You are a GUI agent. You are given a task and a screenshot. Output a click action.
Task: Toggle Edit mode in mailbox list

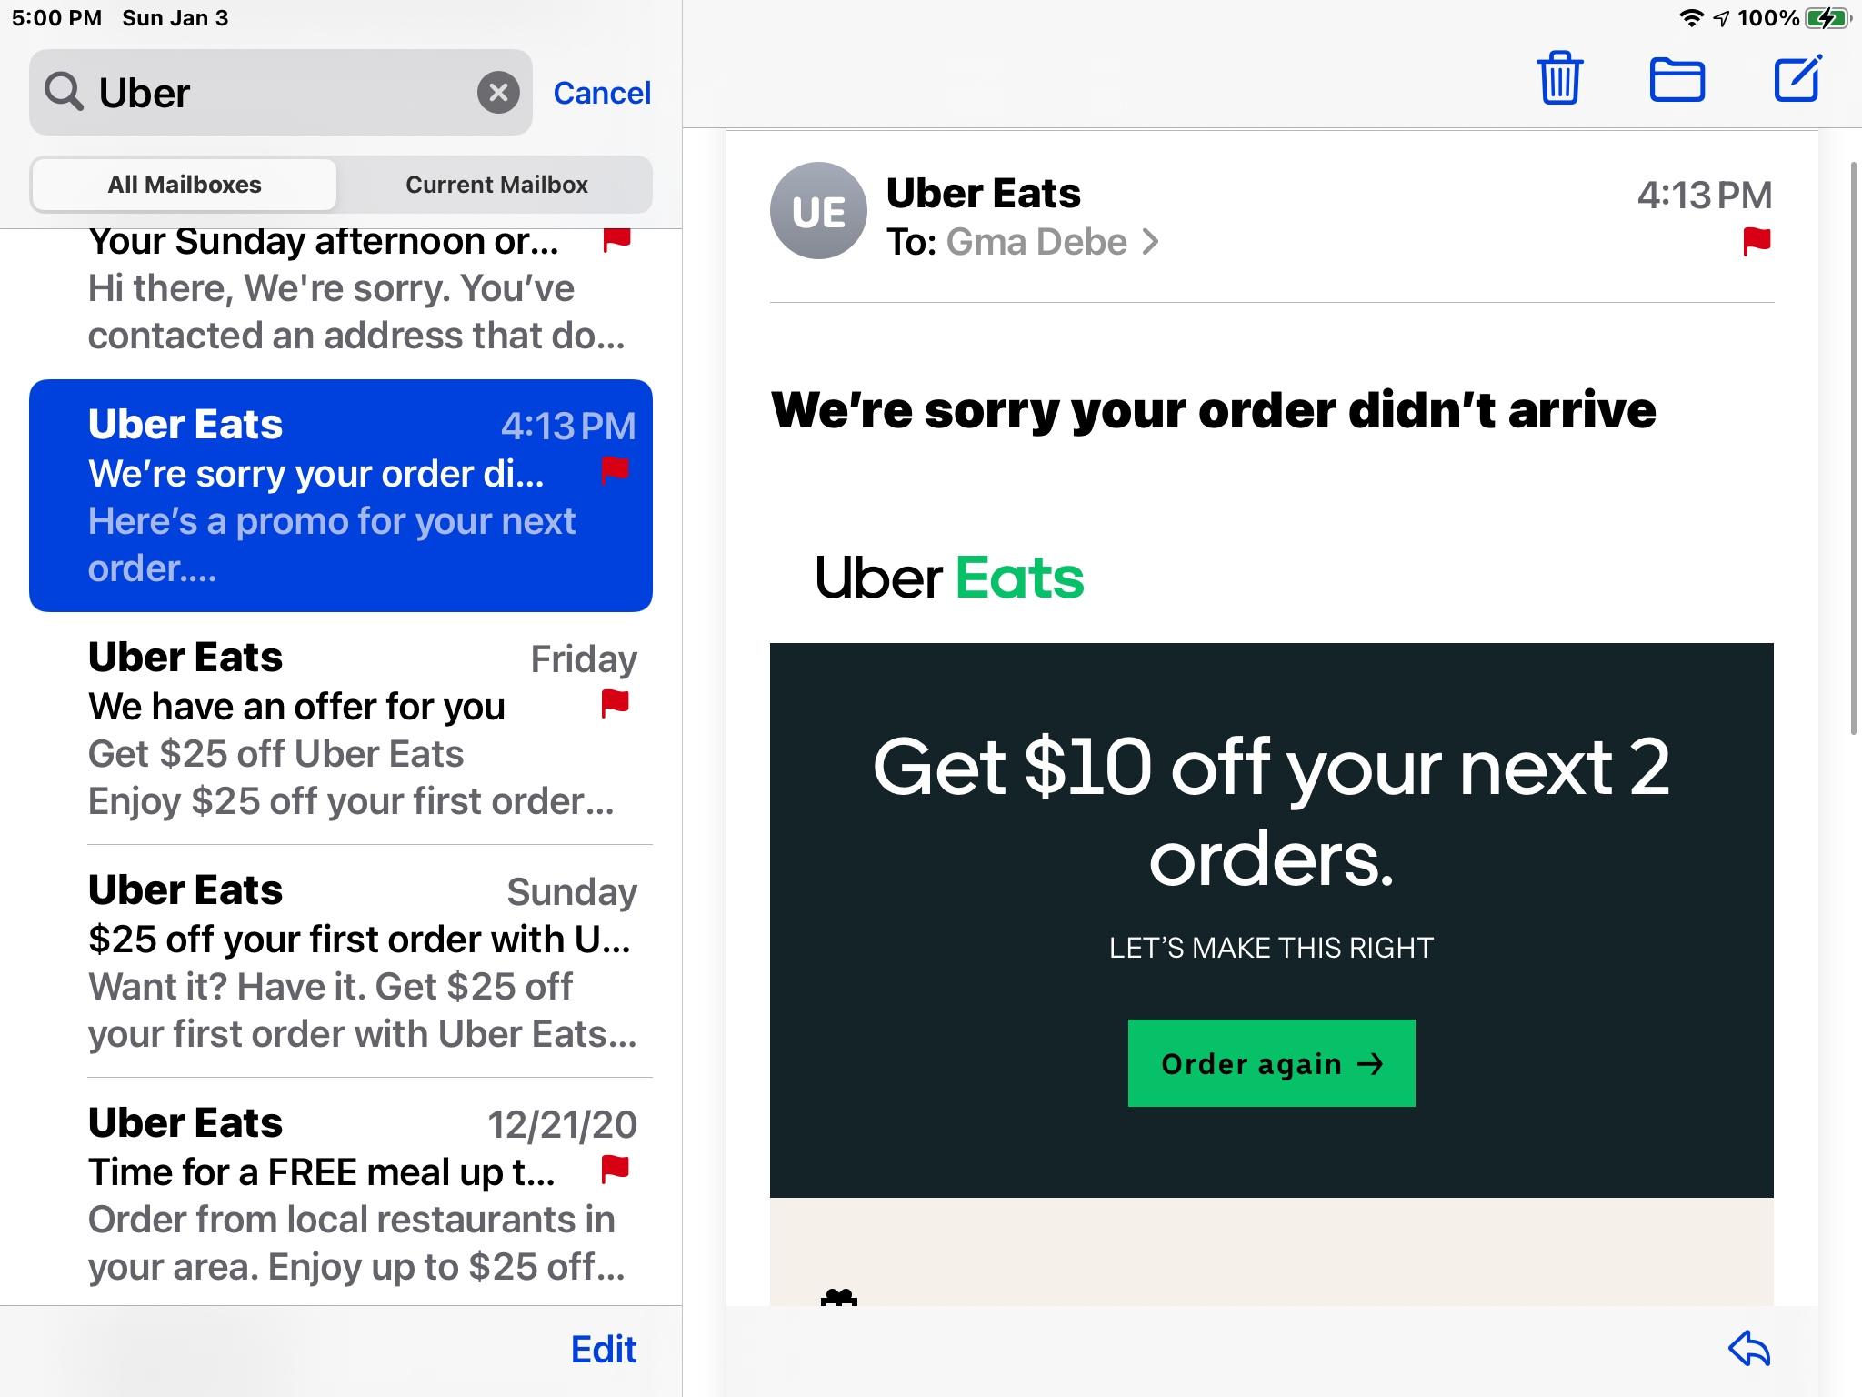(x=604, y=1347)
